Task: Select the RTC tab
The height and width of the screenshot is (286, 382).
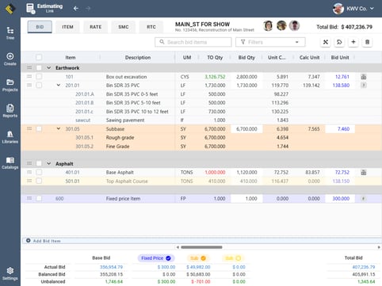Action: pos(151,27)
